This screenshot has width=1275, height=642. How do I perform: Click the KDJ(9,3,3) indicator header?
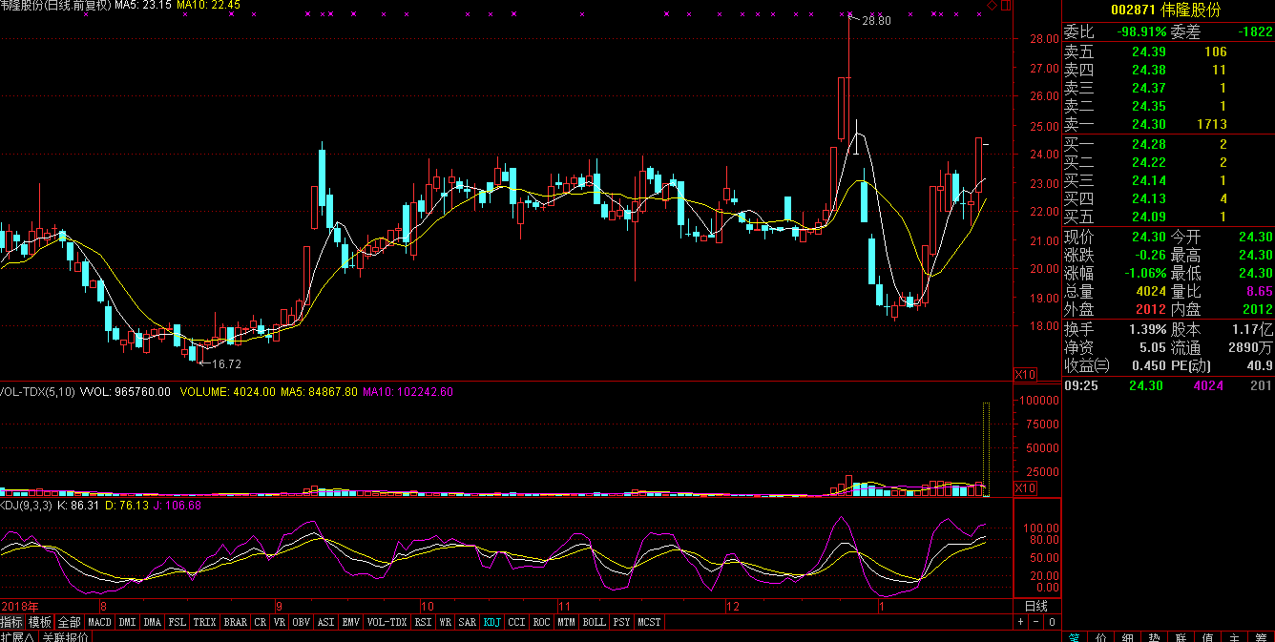pos(26,505)
